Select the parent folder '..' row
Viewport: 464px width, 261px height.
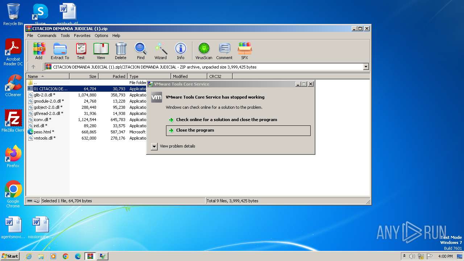click(86, 83)
